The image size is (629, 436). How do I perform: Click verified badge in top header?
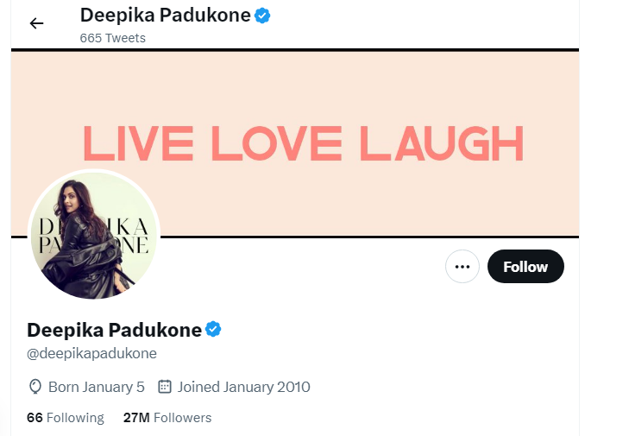point(262,16)
